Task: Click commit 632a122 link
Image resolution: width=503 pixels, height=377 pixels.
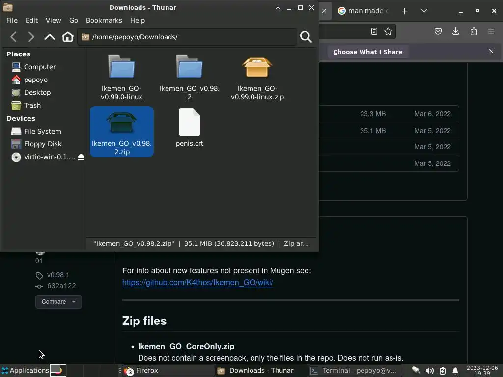Action: point(61,286)
